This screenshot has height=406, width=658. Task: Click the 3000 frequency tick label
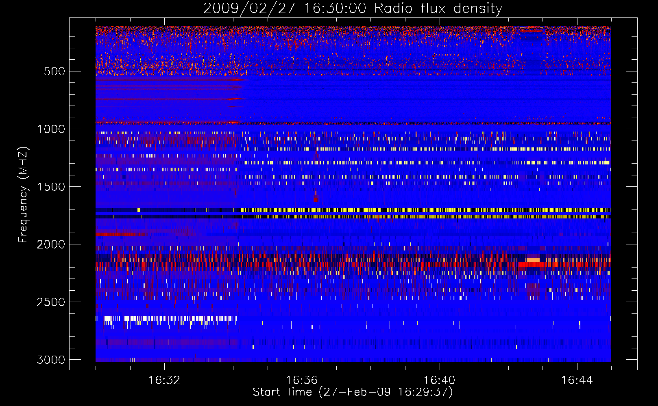[51, 360]
